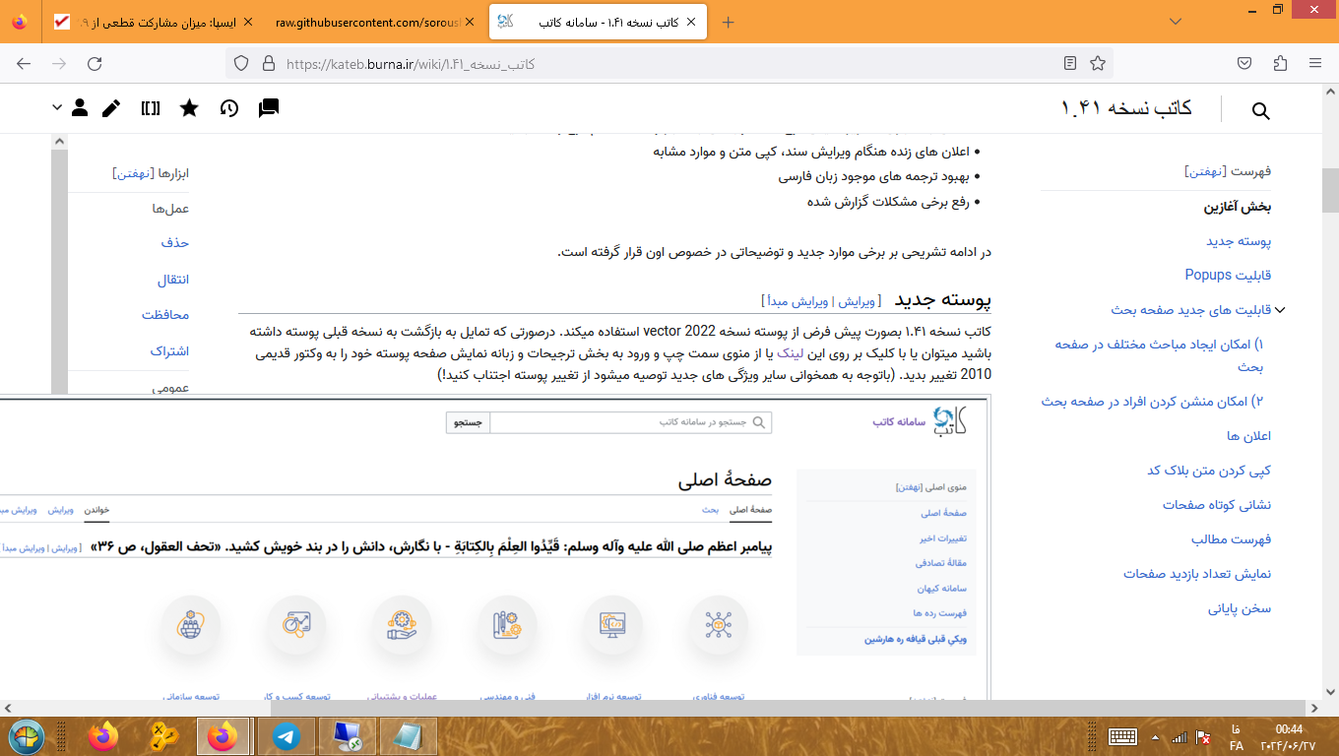Close the کاتب نسخه ۱.۴۱ tab
The image size is (1339, 756).
pyautogui.click(x=691, y=22)
